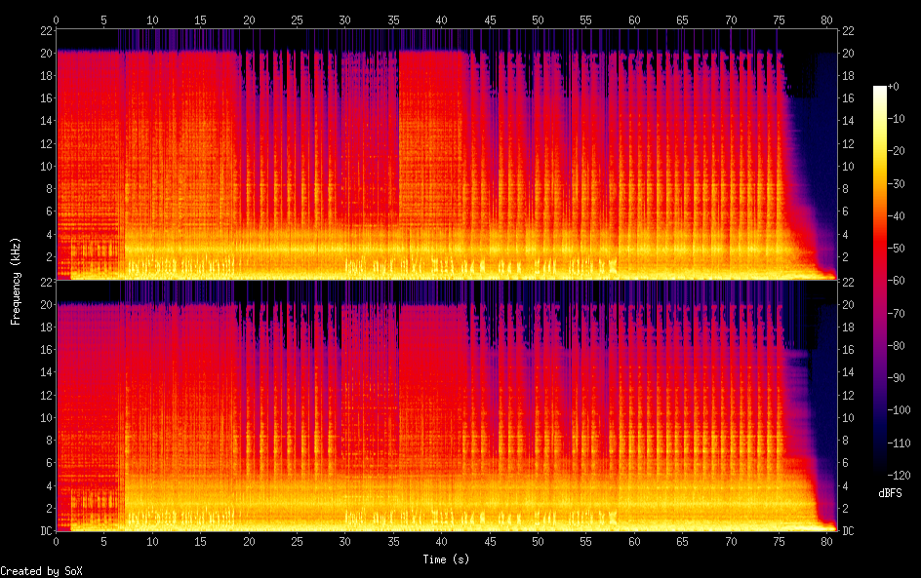Select the "-120" value on the color scale

click(x=900, y=476)
